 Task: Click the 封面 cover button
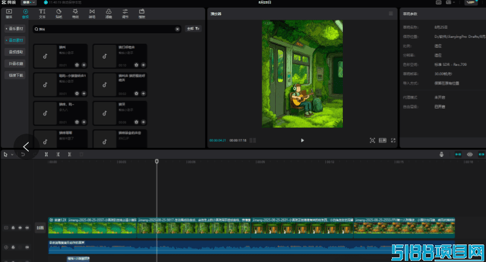pos(40,228)
